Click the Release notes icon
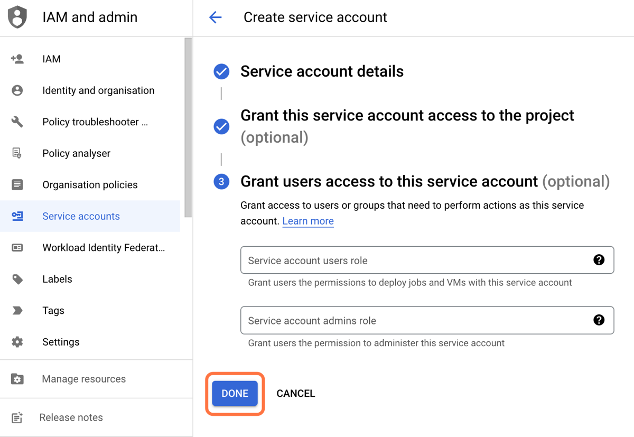634x437 pixels. [x=17, y=417]
